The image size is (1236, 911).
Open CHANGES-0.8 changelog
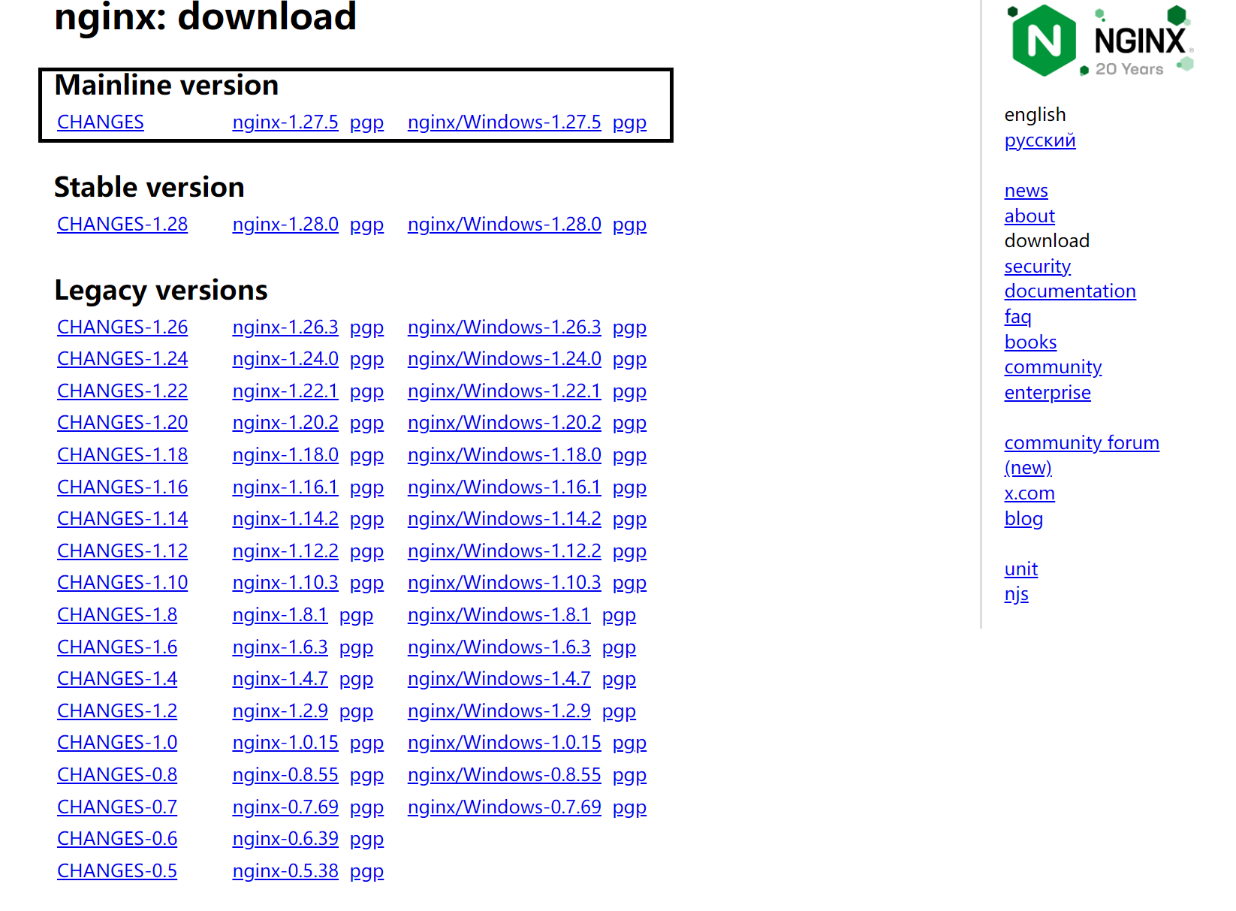117,775
